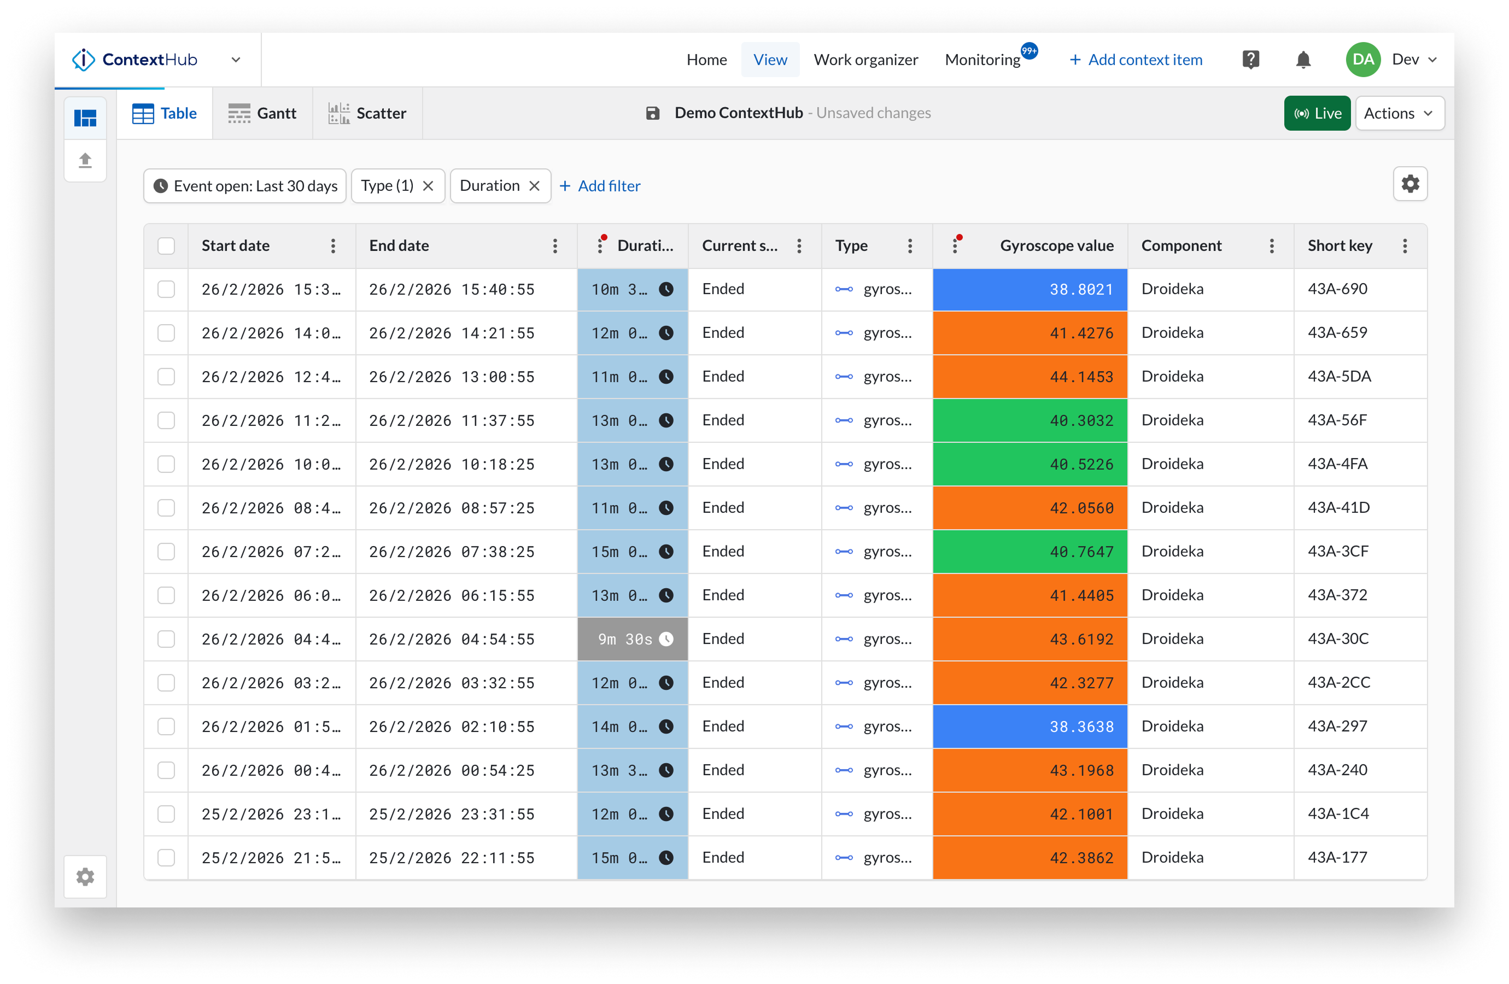Screen dimensions: 1509x984
Task: Open table settings gear icon
Action: (1410, 184)
